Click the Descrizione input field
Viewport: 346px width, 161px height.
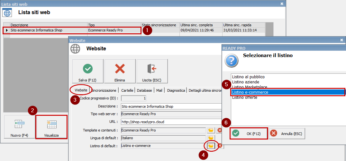click(171, 106)
